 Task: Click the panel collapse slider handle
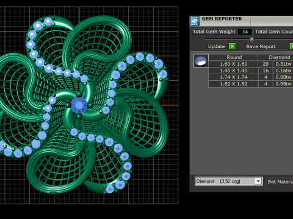coord(251,39)
